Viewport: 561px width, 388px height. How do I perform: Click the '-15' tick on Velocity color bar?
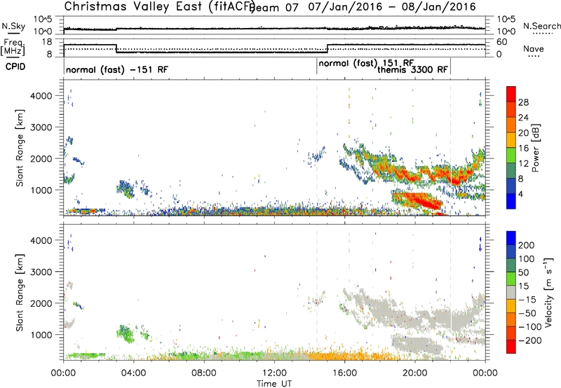coord(527,300)
